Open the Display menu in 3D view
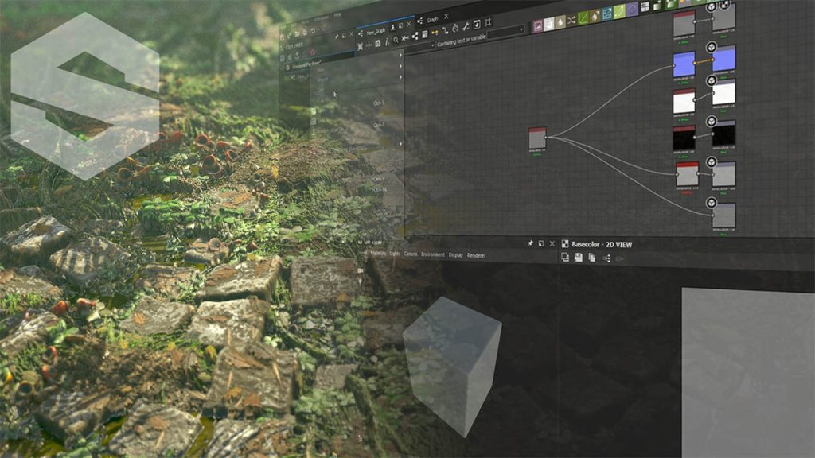 [x=455, y=255]
